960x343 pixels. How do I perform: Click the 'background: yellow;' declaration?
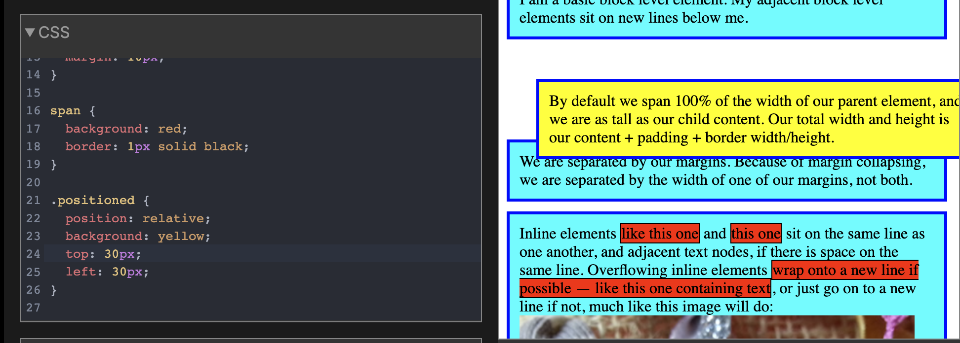[x=138, y=237]
